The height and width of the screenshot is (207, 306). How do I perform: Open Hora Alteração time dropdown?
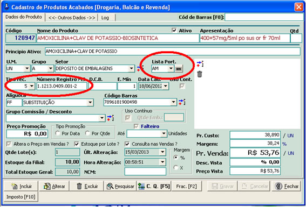(162, 162)
